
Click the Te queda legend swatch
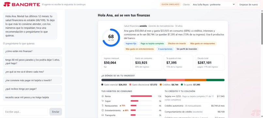pos(182,85)
